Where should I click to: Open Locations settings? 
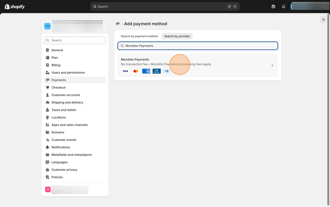click(x=75, y=117)
